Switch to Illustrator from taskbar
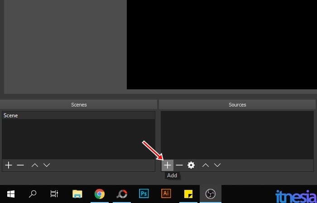 point(166,194)
